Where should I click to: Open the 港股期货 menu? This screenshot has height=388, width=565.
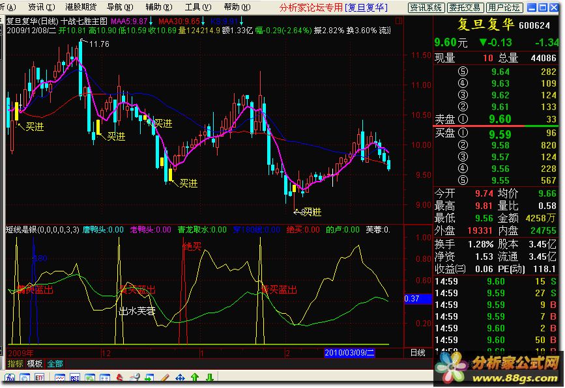pyautogui.click(x=81, y=7)
